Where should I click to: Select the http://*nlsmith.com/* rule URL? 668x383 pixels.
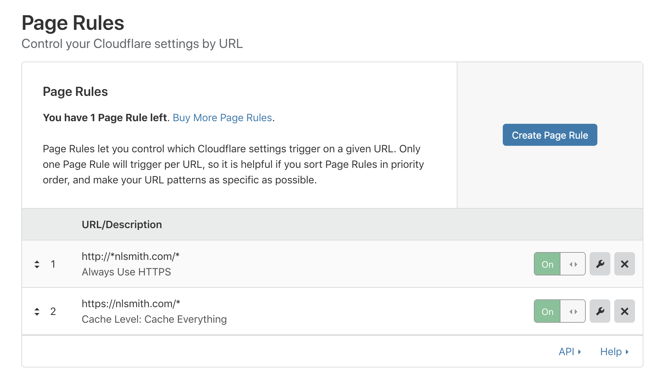point(131,256)
